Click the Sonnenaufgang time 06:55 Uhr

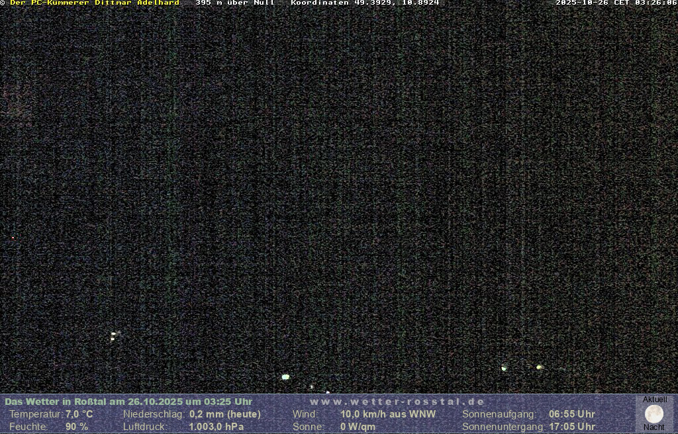point(571,414)
